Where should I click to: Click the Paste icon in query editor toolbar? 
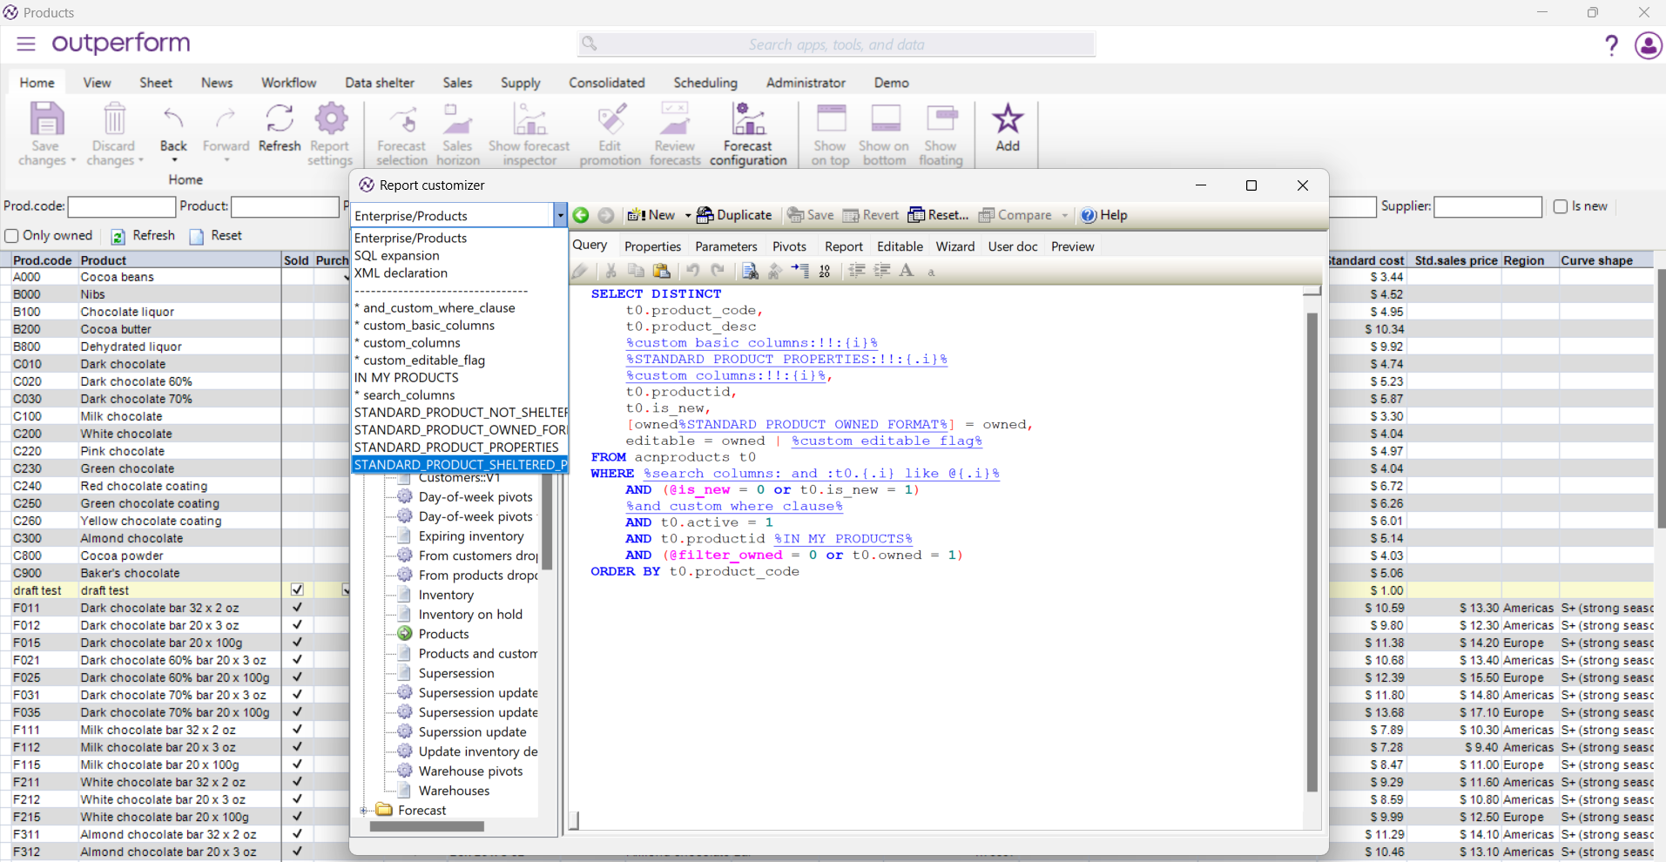coord(662,271)
